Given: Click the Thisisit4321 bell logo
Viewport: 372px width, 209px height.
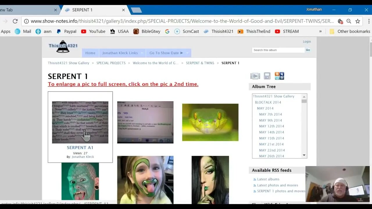Looking at the screenshot, I should (63, 47).
